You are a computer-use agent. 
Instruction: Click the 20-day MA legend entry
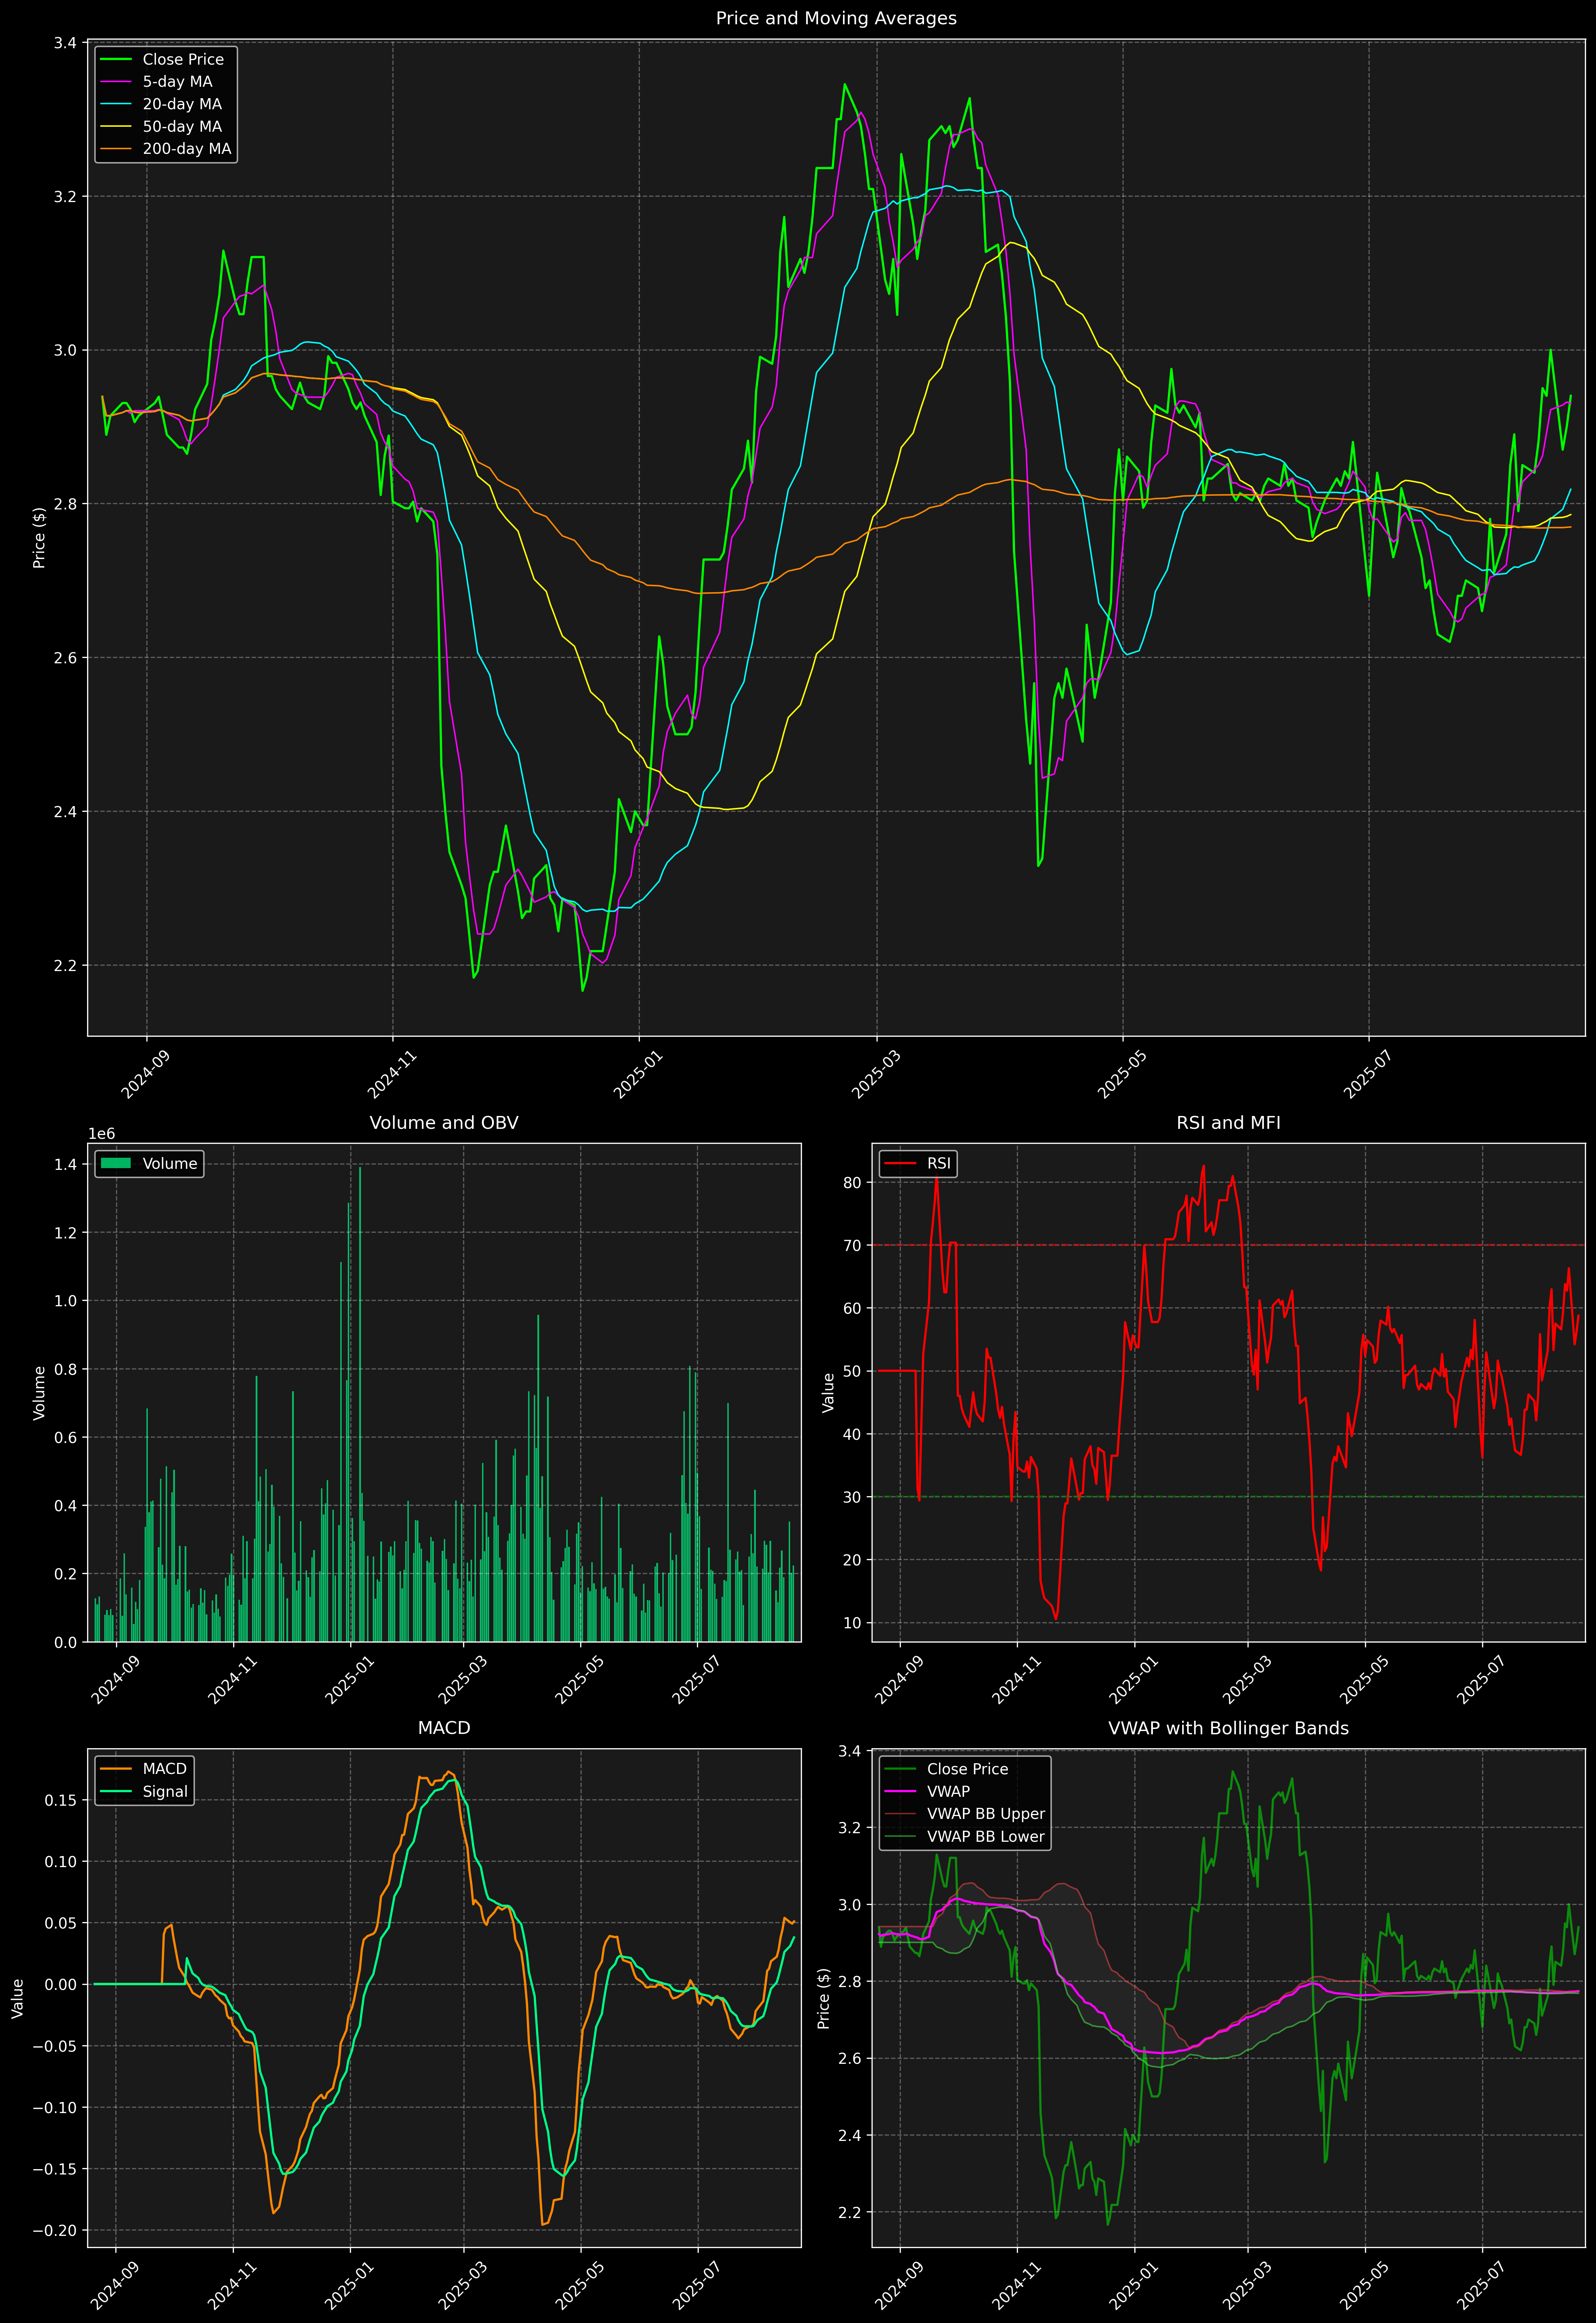tap(182, 104)
